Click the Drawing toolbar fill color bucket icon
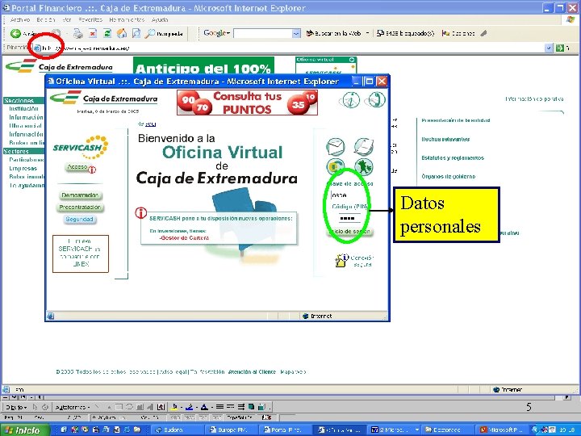This screenshot has height=436, width=581. click(x=175, y=407)
